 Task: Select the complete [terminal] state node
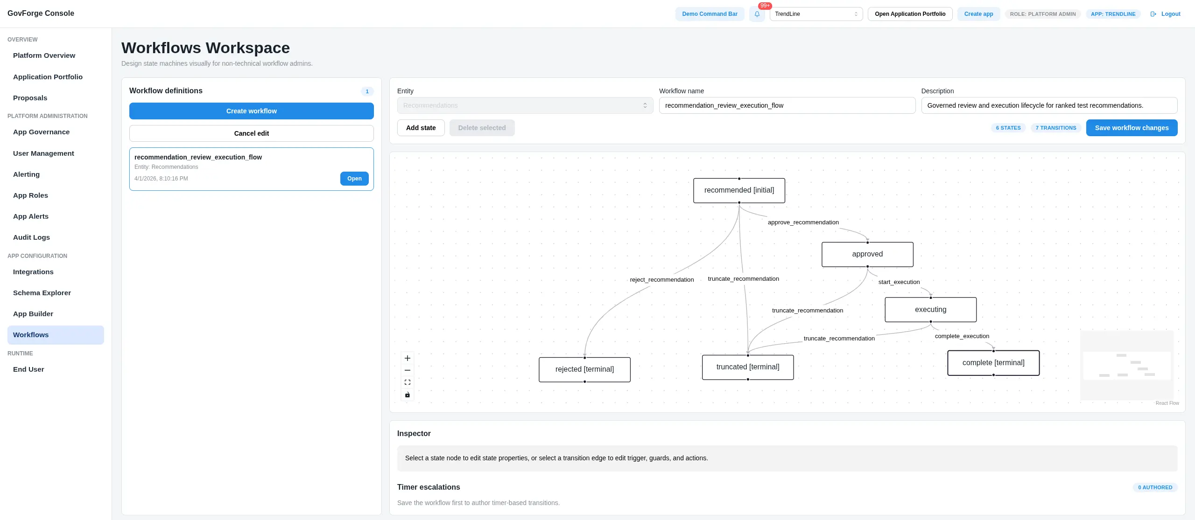[x=993, y=363]
